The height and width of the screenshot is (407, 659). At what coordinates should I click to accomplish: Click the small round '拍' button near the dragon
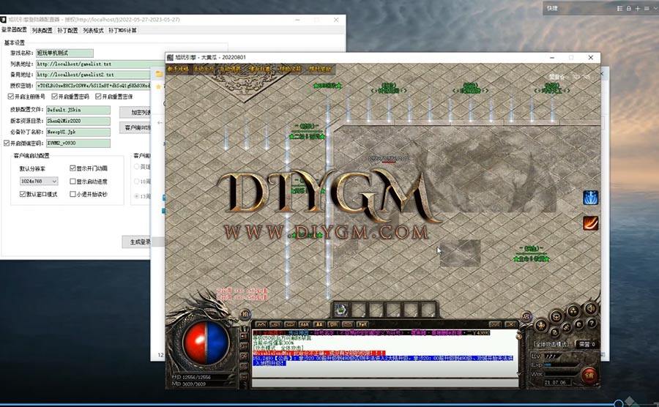click(x=245, y=314)
